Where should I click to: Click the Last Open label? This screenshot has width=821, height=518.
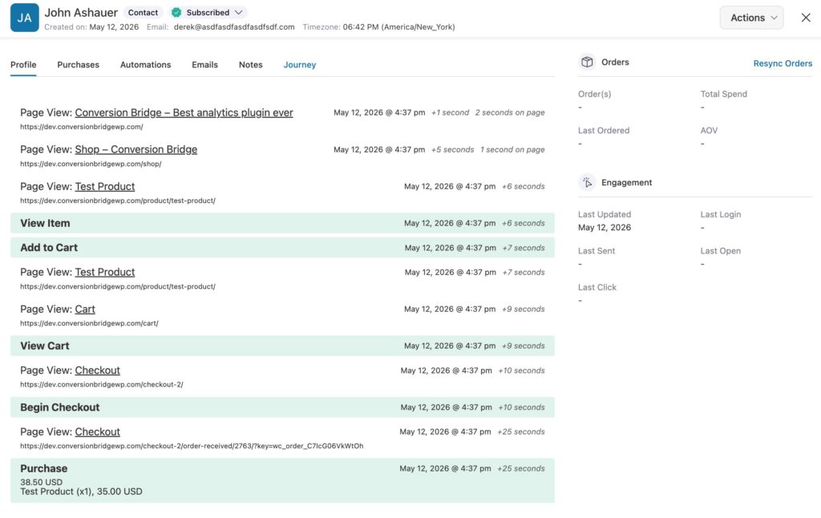721,251
